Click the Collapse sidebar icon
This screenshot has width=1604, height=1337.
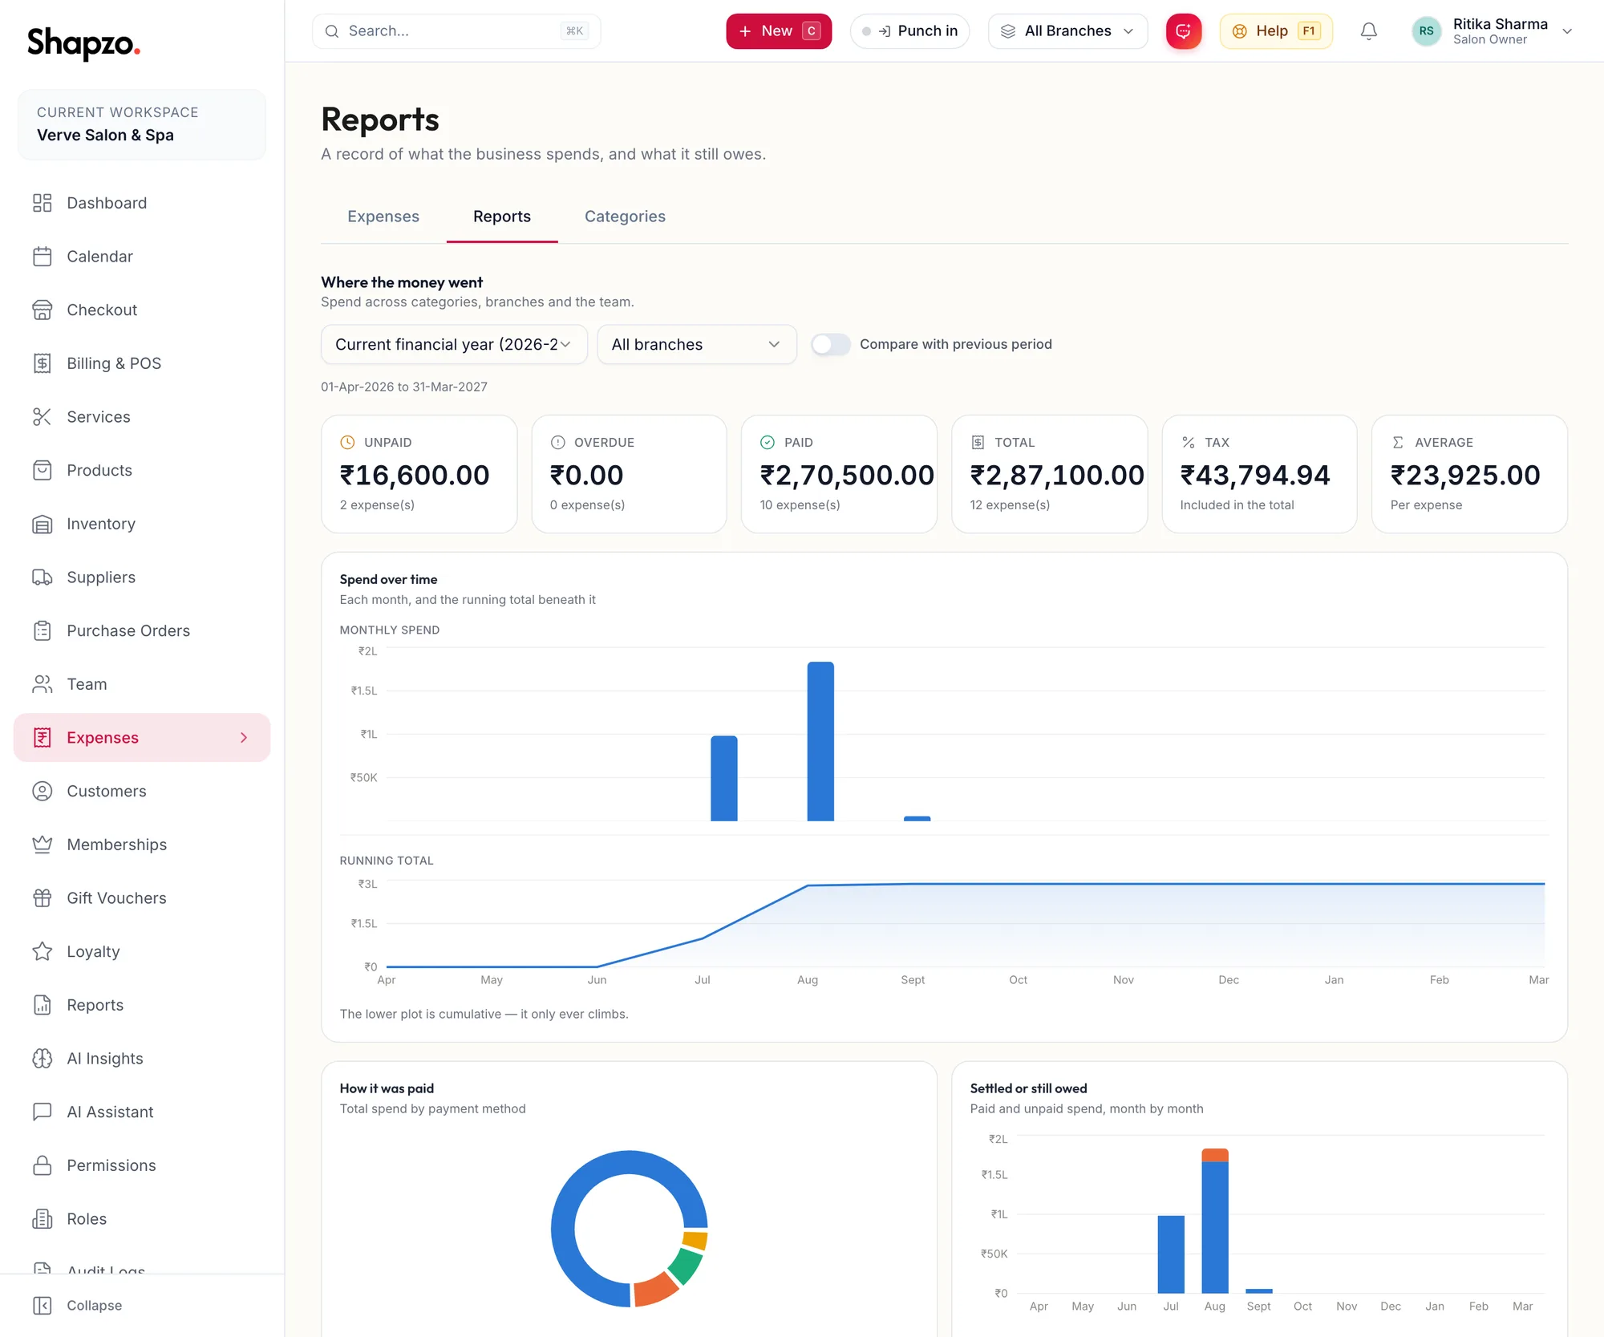[42, 1306]
